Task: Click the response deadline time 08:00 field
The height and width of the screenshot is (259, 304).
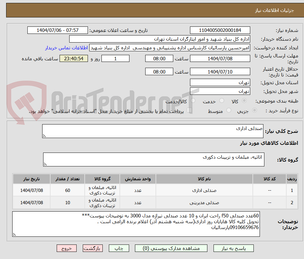Action: 159,58
